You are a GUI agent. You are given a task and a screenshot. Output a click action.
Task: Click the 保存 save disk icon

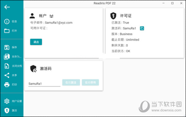(x=7, y=47)
